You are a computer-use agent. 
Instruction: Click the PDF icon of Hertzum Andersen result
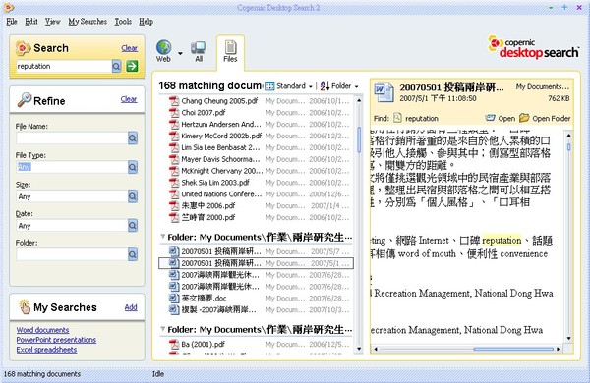(174, 124)
